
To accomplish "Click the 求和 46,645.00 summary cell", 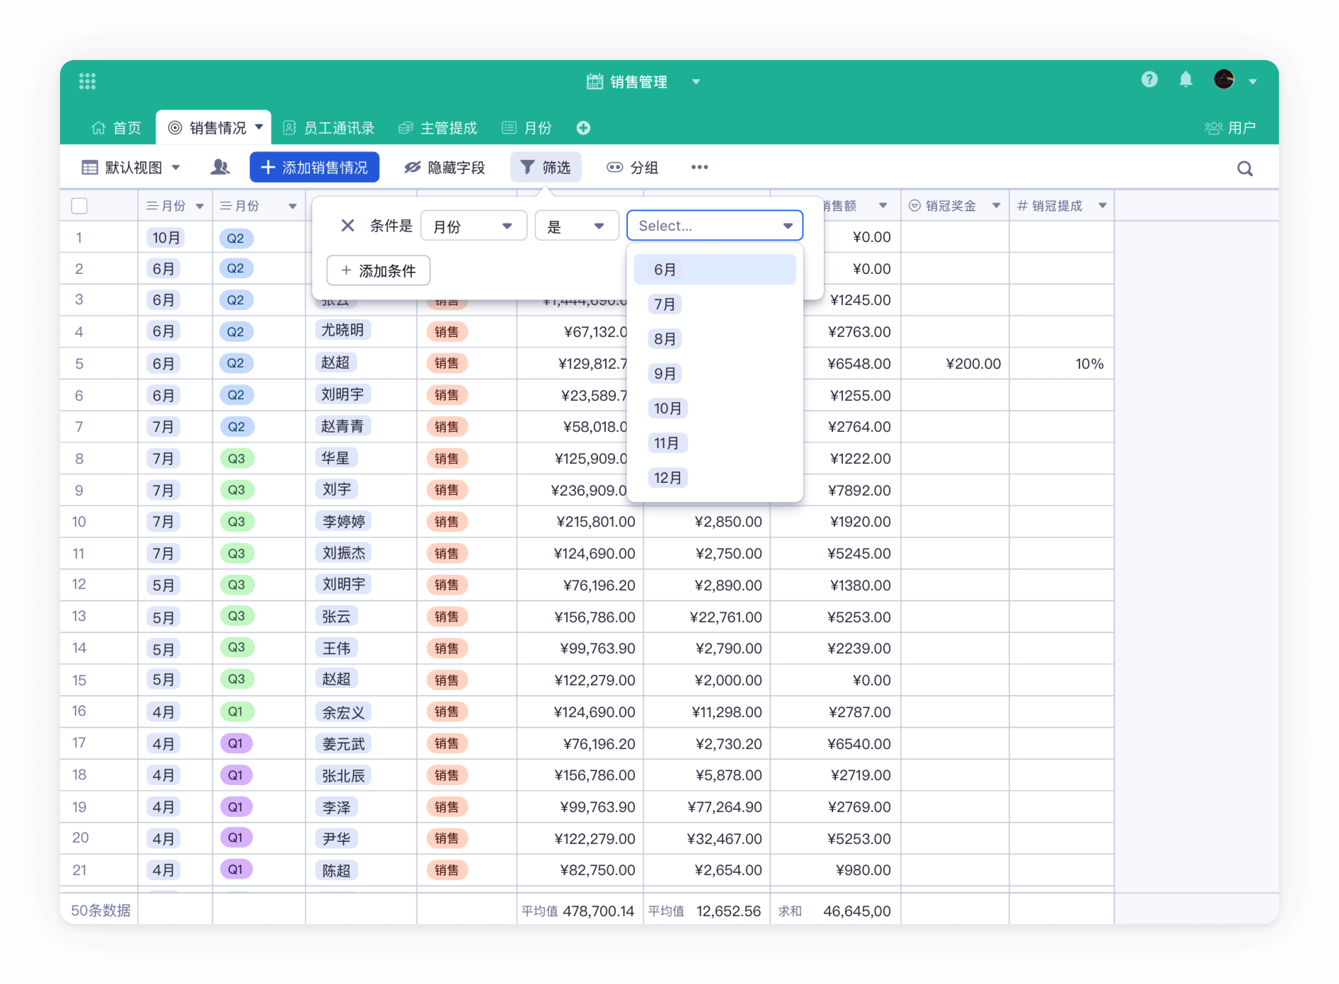I will click(x=835, y=911).
